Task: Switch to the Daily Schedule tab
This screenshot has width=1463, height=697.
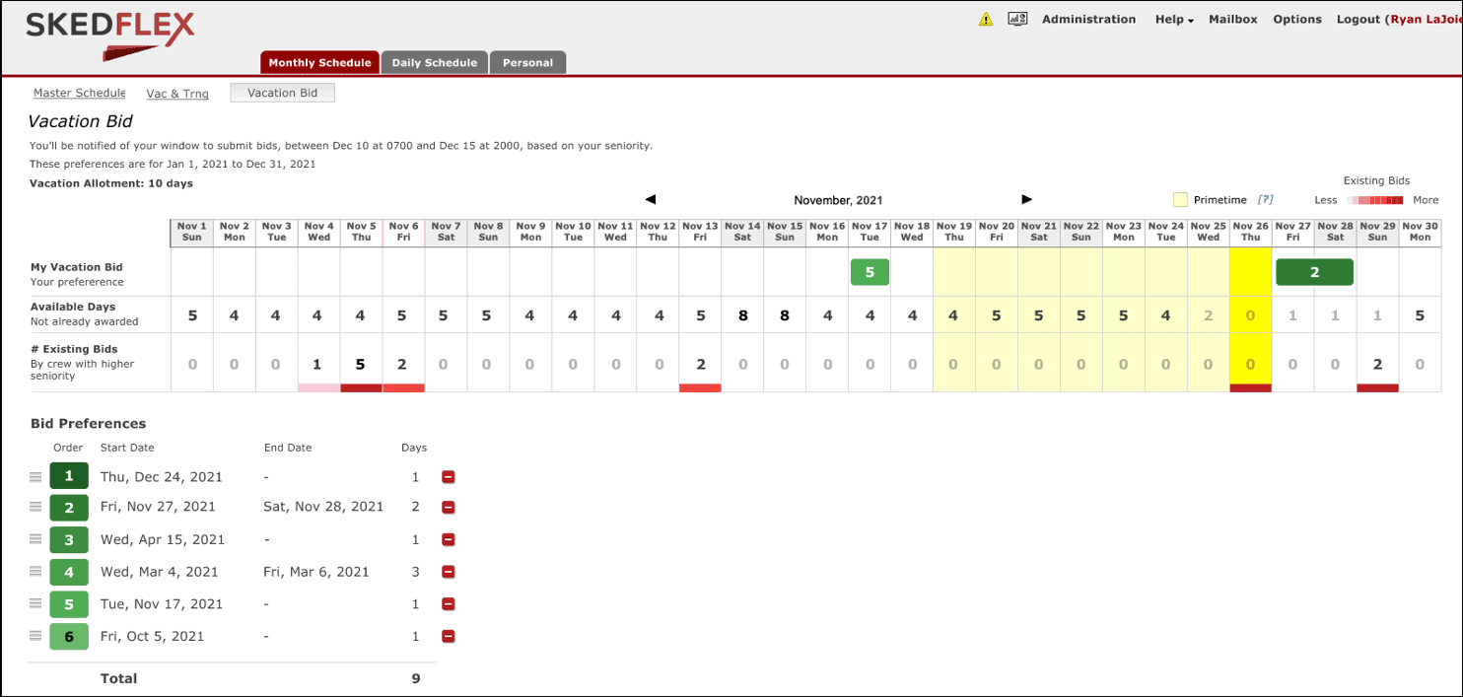Action: coord(434,61)
